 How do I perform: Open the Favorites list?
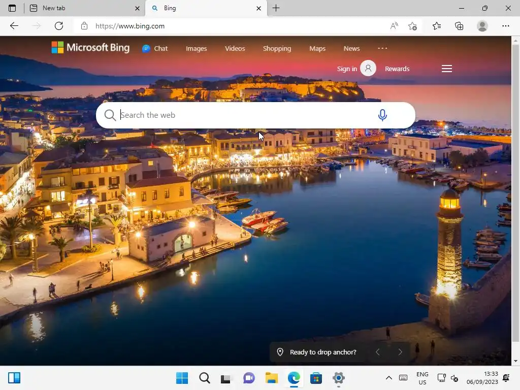(x=437, y=26)
